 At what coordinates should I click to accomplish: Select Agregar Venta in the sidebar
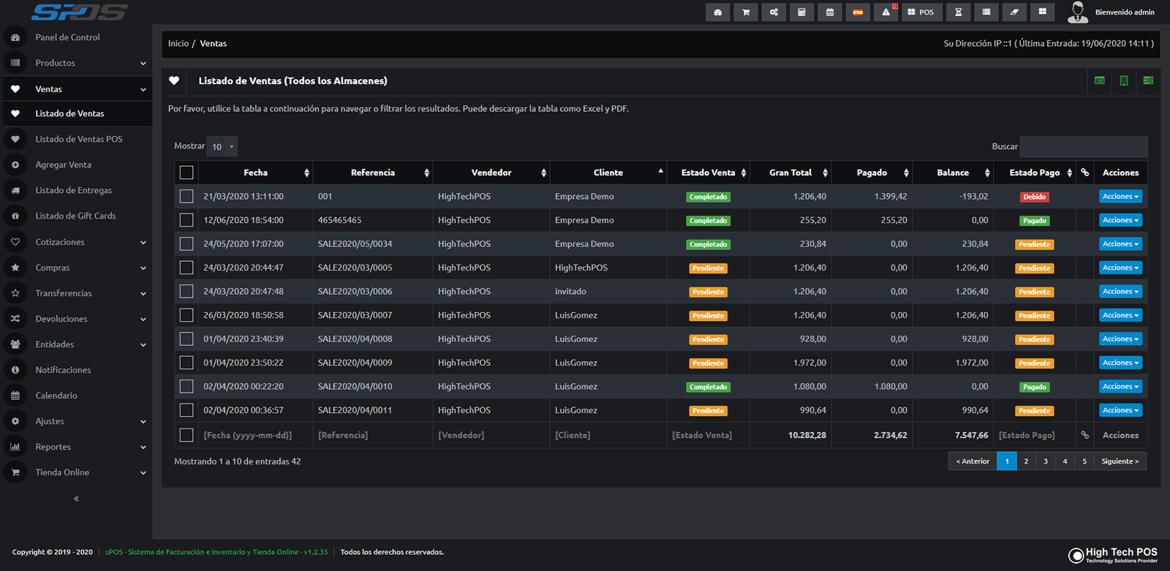click(64, 165)
